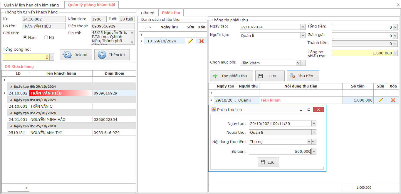The height and width of the screenshot is (194, 401).
Task: Click the Điện thoại field showing 0939616929
Action: point(113,26)
